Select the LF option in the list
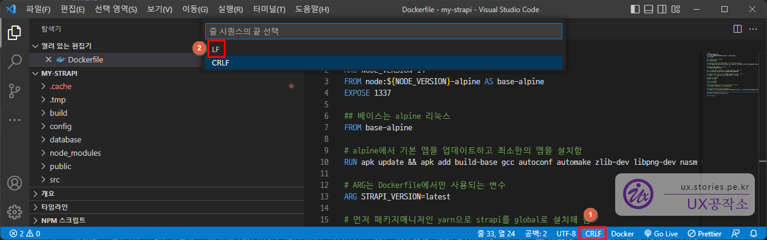Image resolution: width=767 pixels, height=240 pixels. point(384,49)
